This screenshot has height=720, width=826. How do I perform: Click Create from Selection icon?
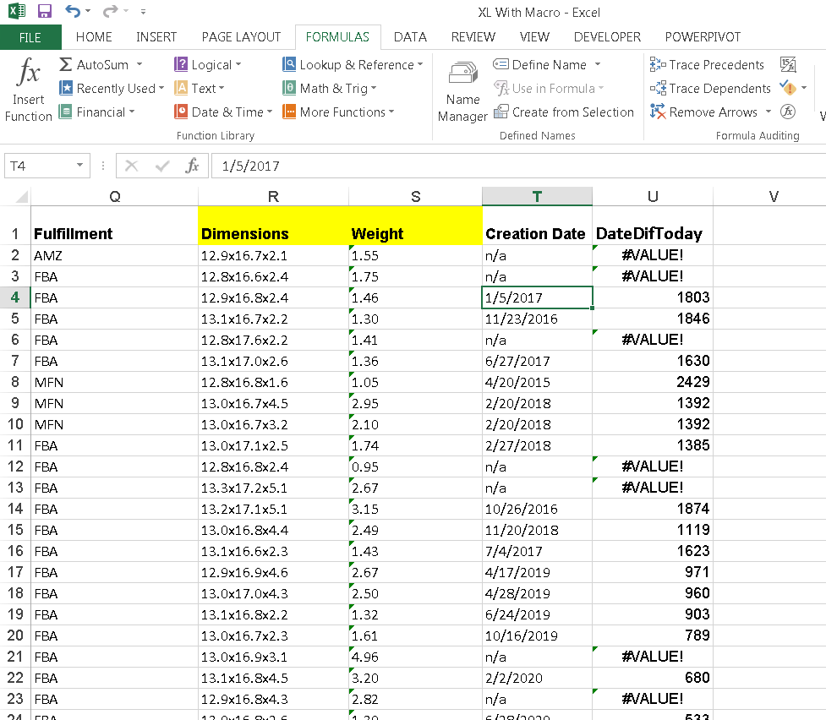(x=501, y=112)
